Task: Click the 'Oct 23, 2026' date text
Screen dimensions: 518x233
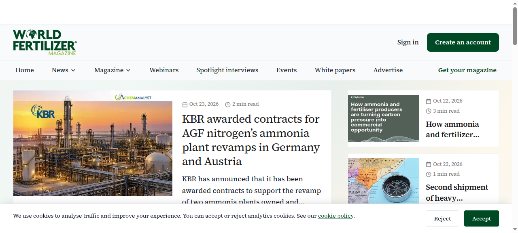Action: pos(204,104)
